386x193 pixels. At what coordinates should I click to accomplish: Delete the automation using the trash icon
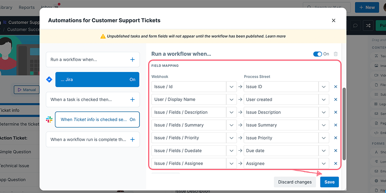335,54
